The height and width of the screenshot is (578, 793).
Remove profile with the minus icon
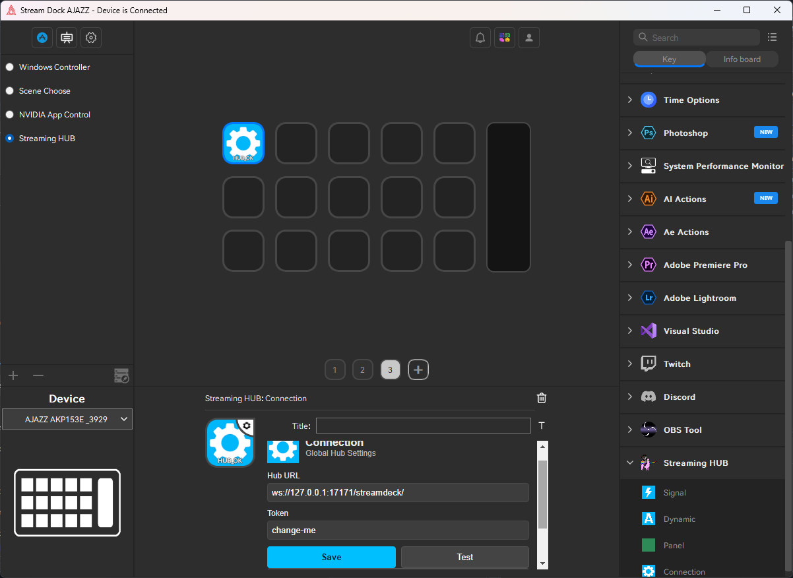(x=38, y=375)
